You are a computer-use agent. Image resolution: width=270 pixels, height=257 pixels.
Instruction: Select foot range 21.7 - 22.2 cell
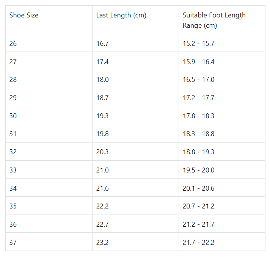click(x=198, y=243)
